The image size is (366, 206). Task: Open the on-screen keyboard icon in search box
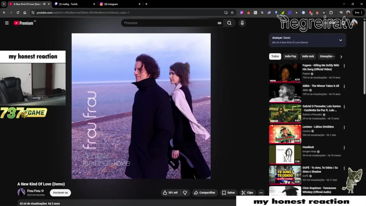click(x=219, y=23)
